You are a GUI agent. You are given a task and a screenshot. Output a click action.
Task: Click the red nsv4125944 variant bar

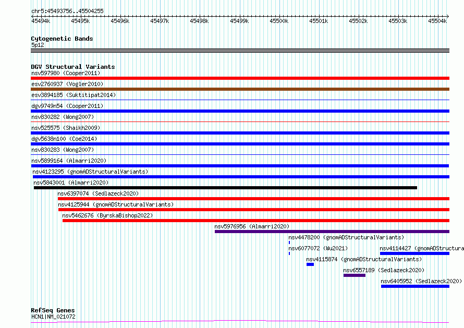(x=254, y=210)
